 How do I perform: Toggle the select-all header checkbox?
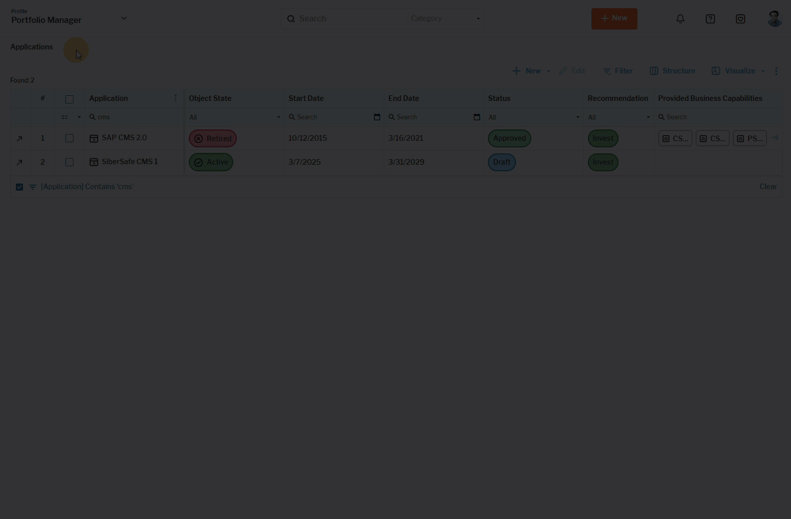[69, 99]
